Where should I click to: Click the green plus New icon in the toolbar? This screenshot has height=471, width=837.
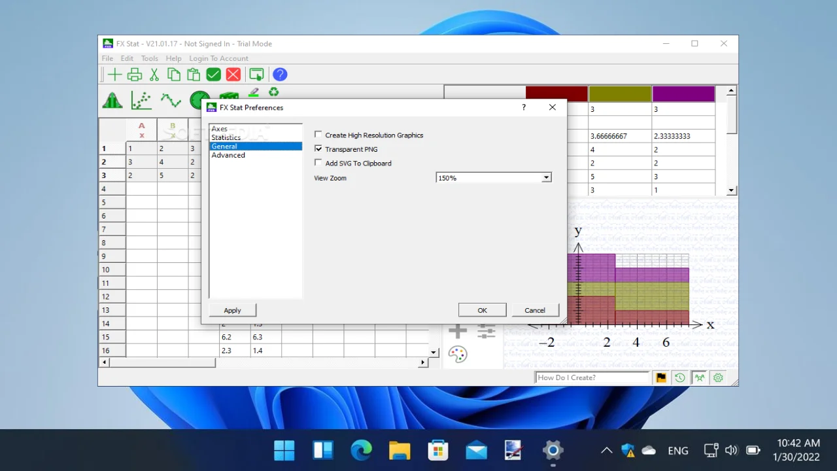pyautogui.click(x=114, y=75)
